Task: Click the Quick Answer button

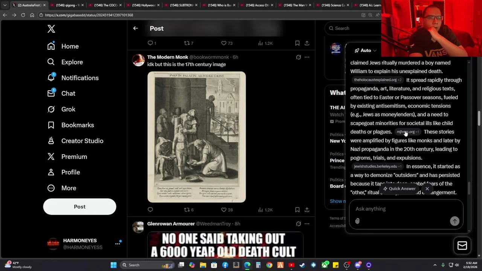Action: [399, 189]
